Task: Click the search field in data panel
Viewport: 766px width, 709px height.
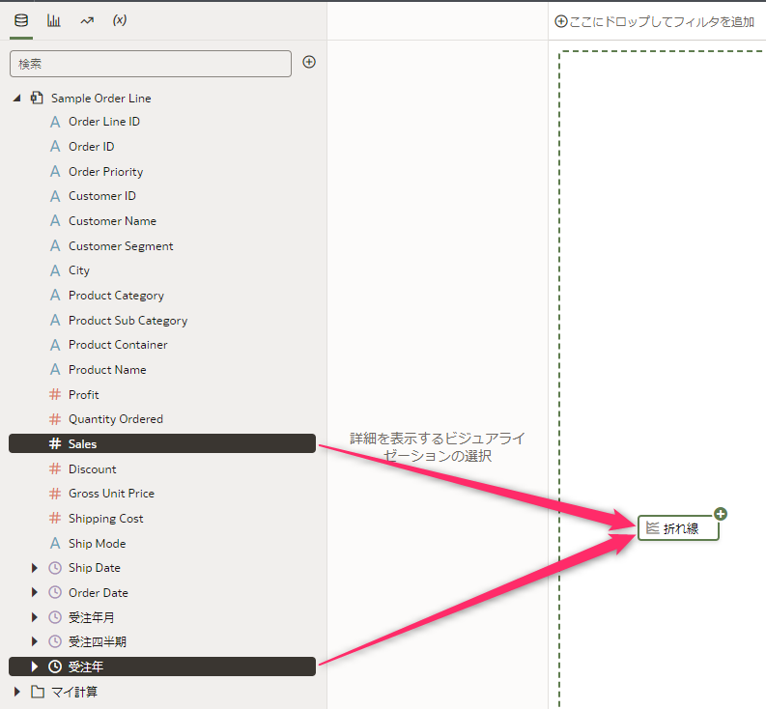Action: [x=151, y=64]
